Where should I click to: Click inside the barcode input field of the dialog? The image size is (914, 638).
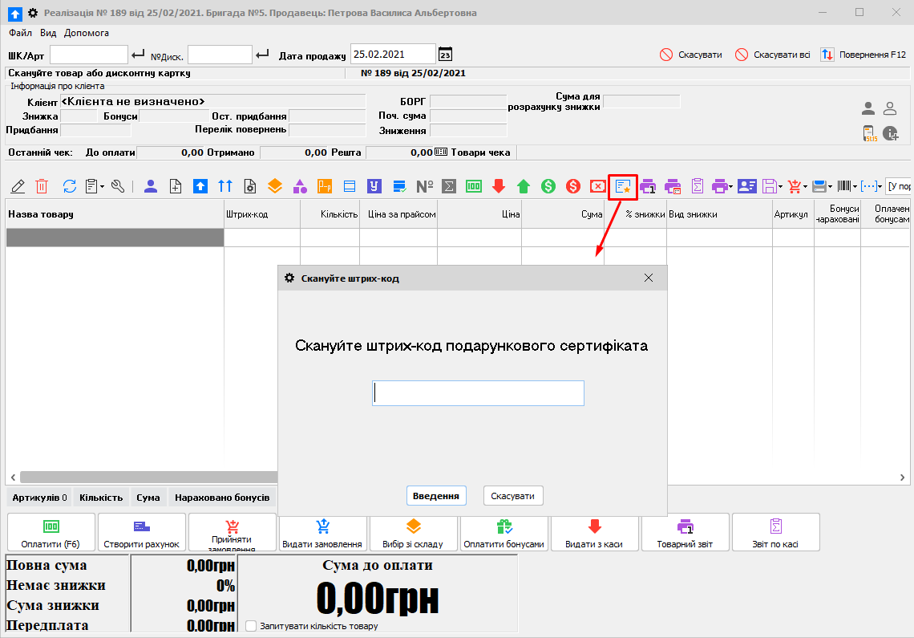coord(478,392)
